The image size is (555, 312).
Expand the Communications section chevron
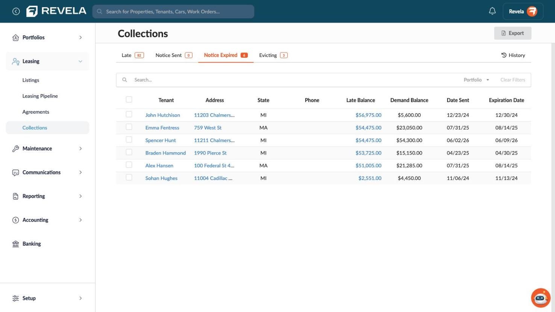tap(80, 172)
